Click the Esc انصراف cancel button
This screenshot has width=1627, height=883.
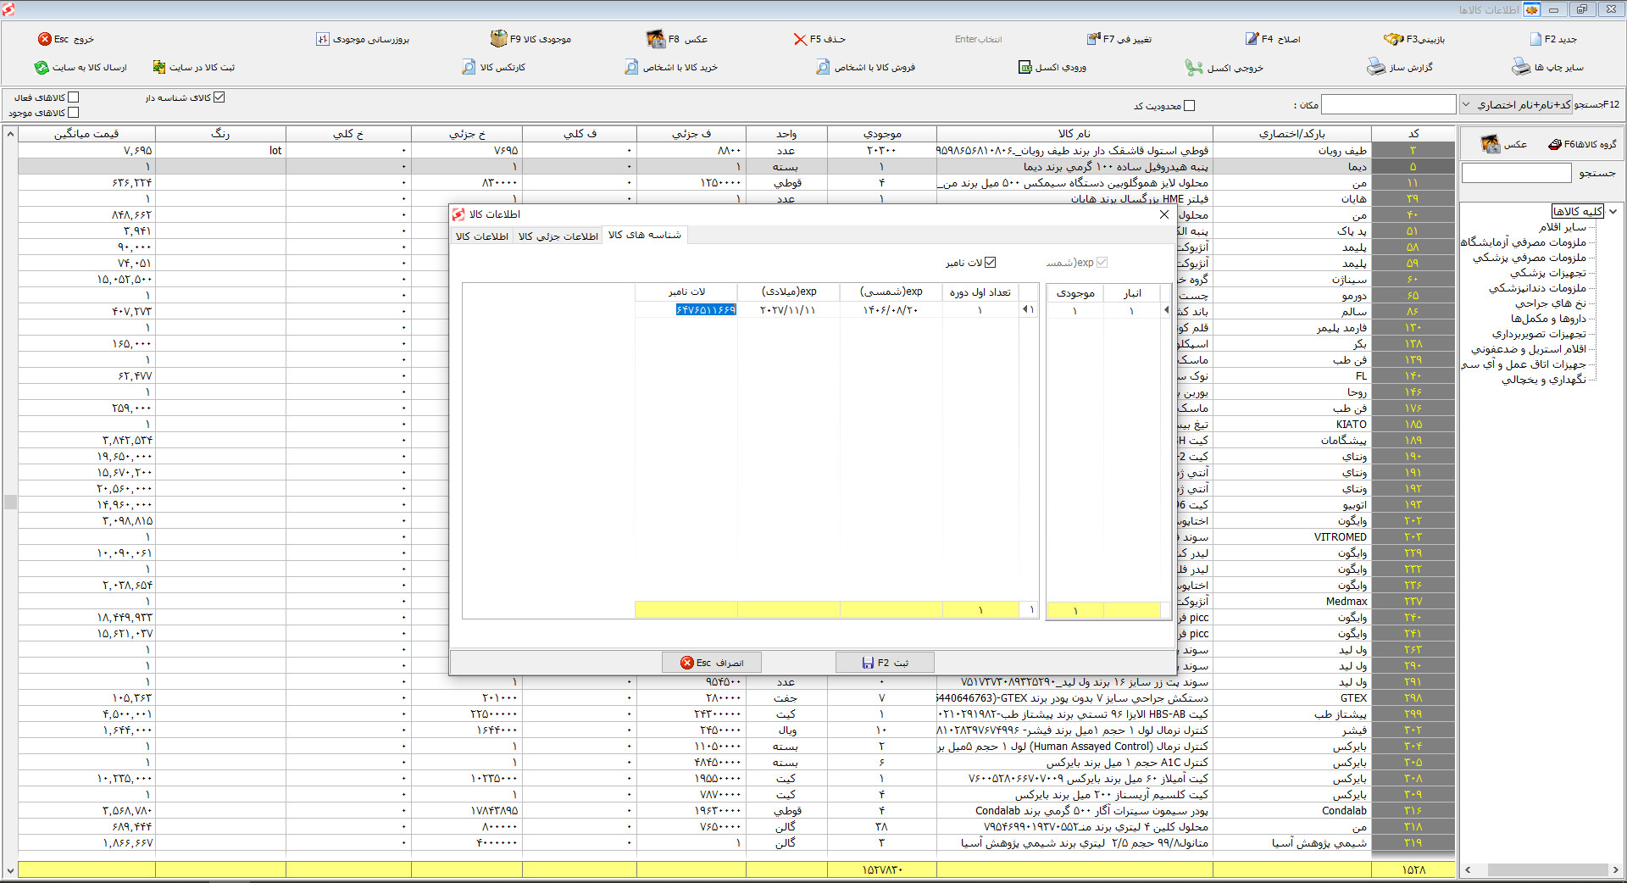[712, 663]
